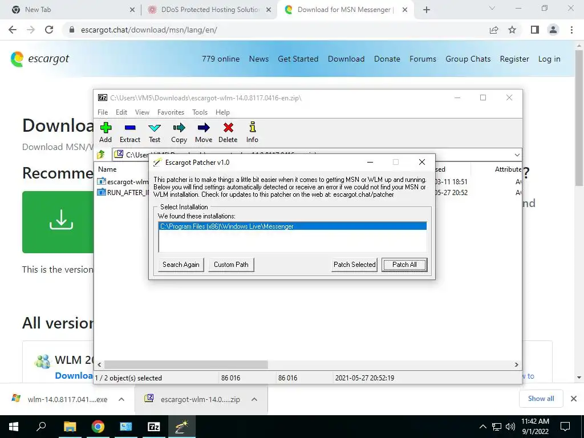Open Windows Start menu
Viewport: 584px width, 438px height.
[14, 427]
